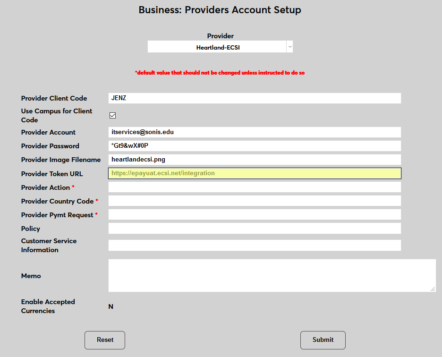Click the chevron arrow on Provider selector
The height and width of the screenshot is (357, 442).
point(290,47)
